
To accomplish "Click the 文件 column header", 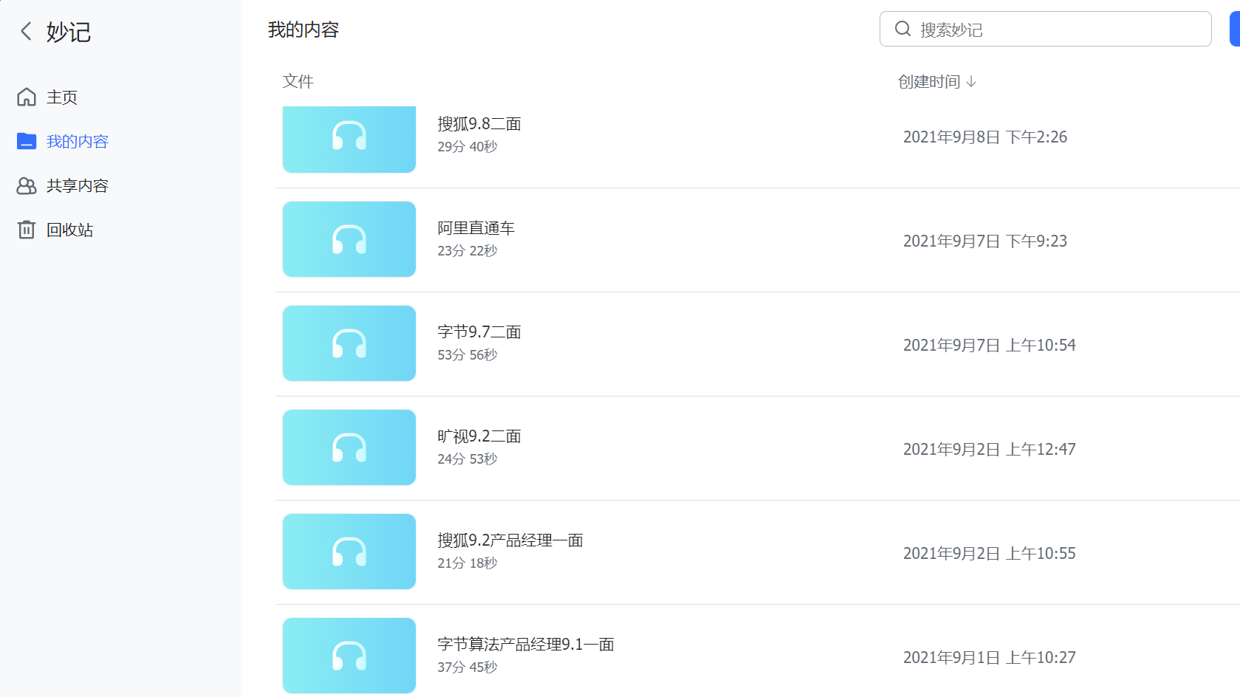I will (298, 81).
